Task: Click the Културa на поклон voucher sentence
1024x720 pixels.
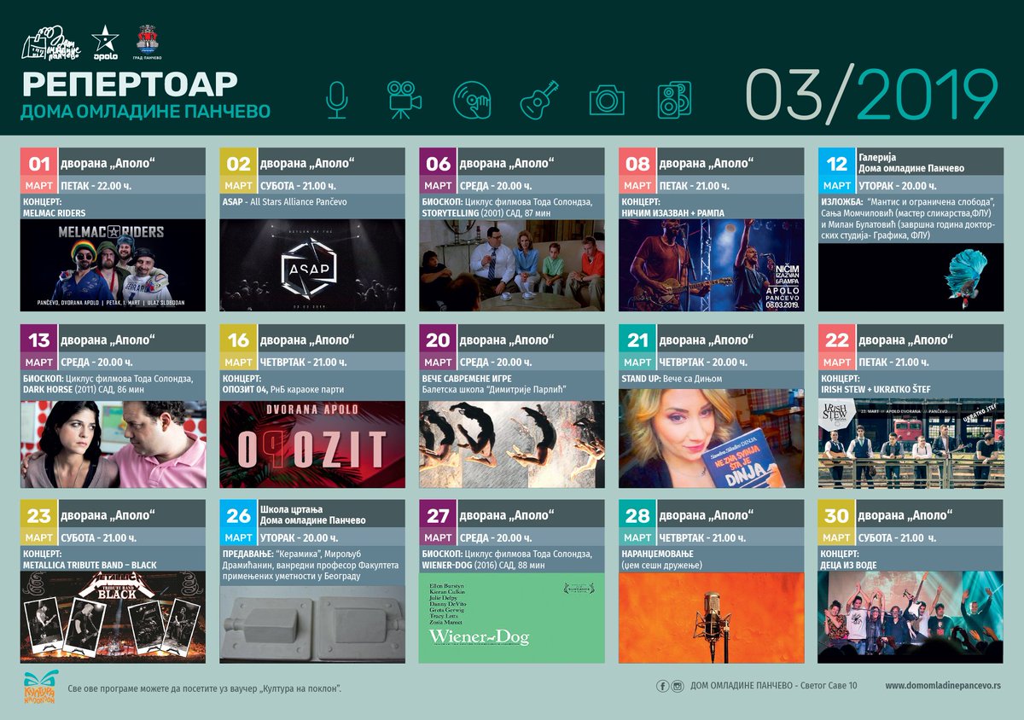Action: [204, 688]
